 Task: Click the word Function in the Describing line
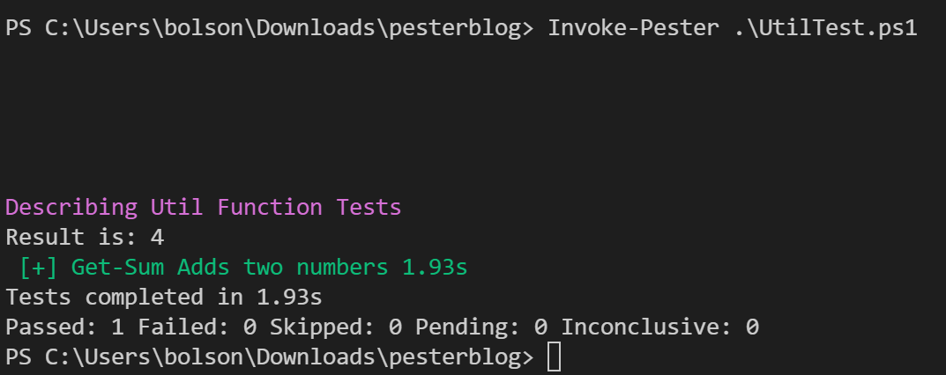pos(270,208)
